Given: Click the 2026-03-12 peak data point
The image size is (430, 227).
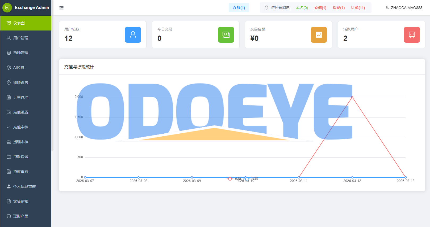Looking at the screenshot, I should 352,97.
